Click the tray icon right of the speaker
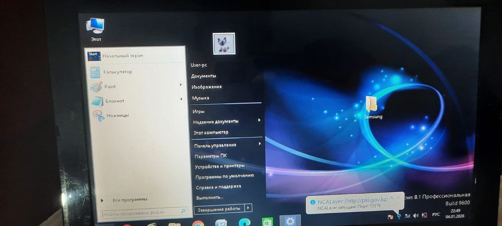 425,215
